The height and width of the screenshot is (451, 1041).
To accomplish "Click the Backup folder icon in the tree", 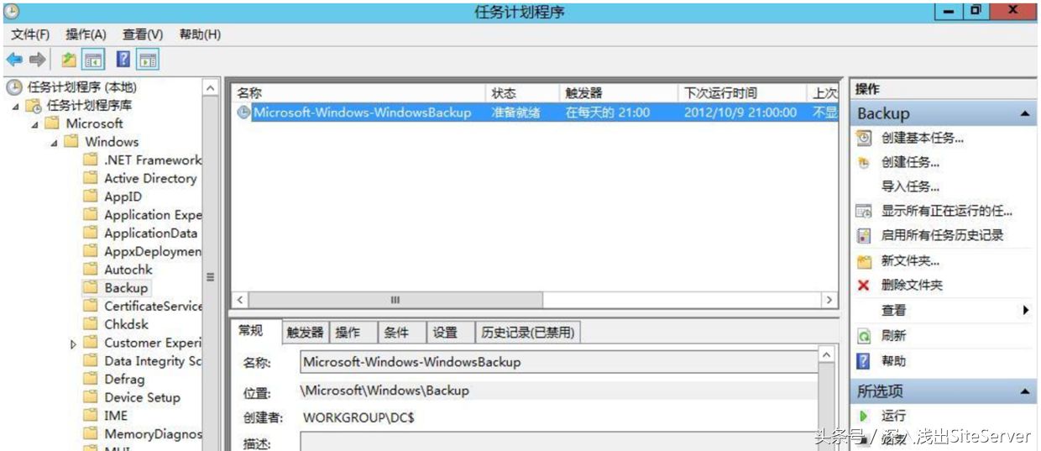I will pos(91,288).
